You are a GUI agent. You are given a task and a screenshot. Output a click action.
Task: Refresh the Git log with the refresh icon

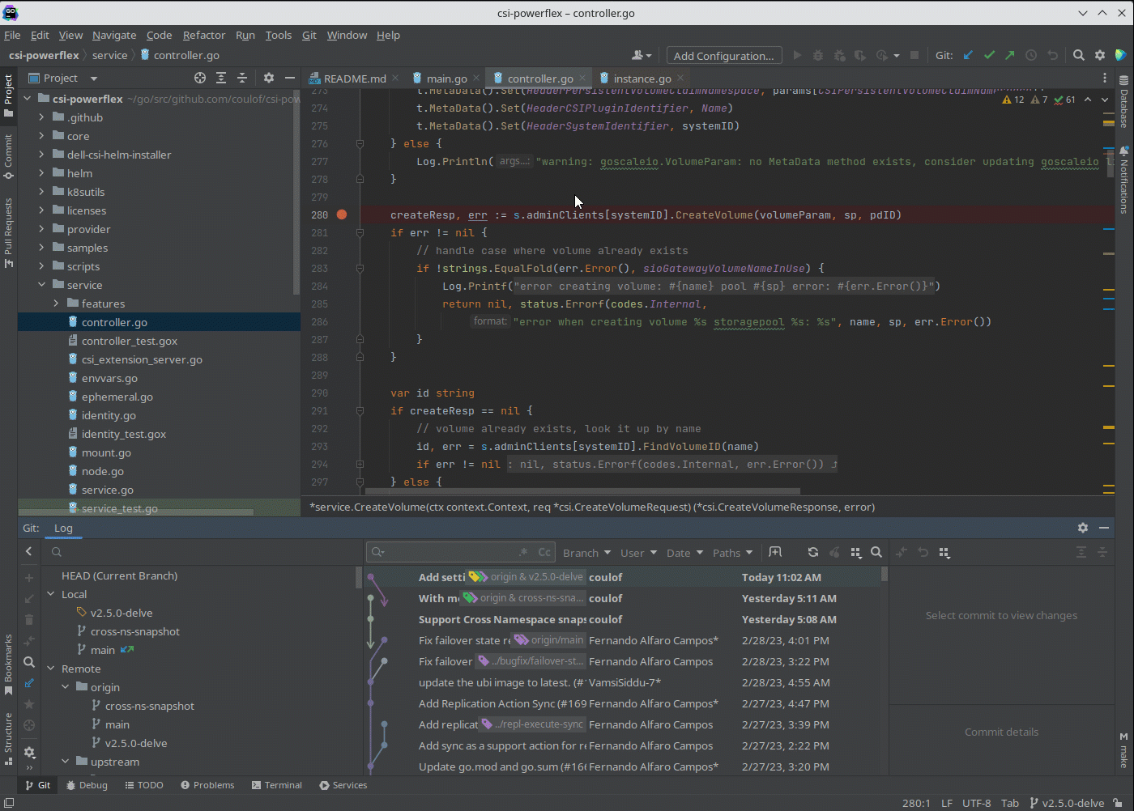click(812, 552)
